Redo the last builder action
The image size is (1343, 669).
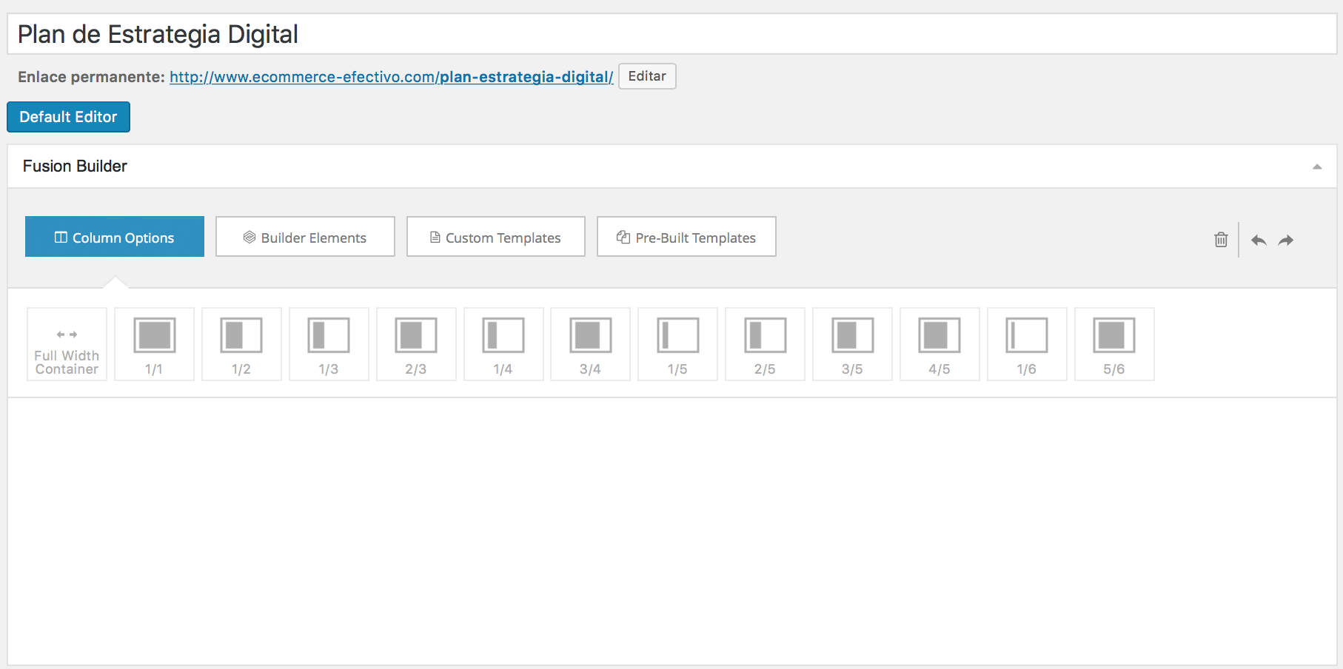pos(1286,240)
